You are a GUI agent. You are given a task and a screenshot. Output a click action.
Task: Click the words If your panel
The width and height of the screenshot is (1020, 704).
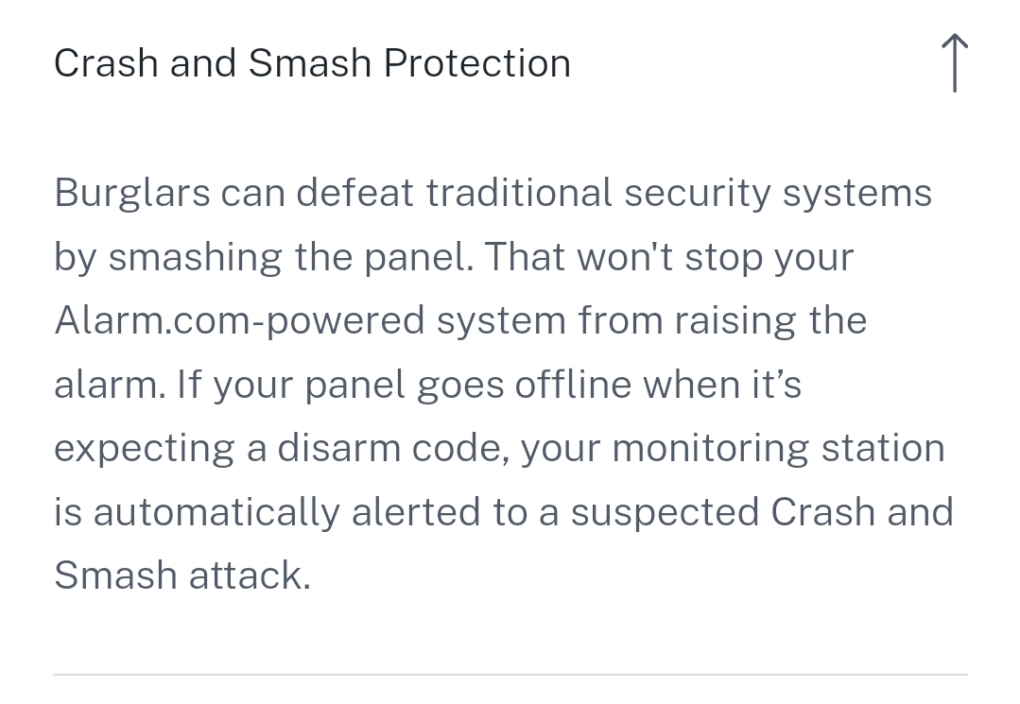(x=268, y=385)
